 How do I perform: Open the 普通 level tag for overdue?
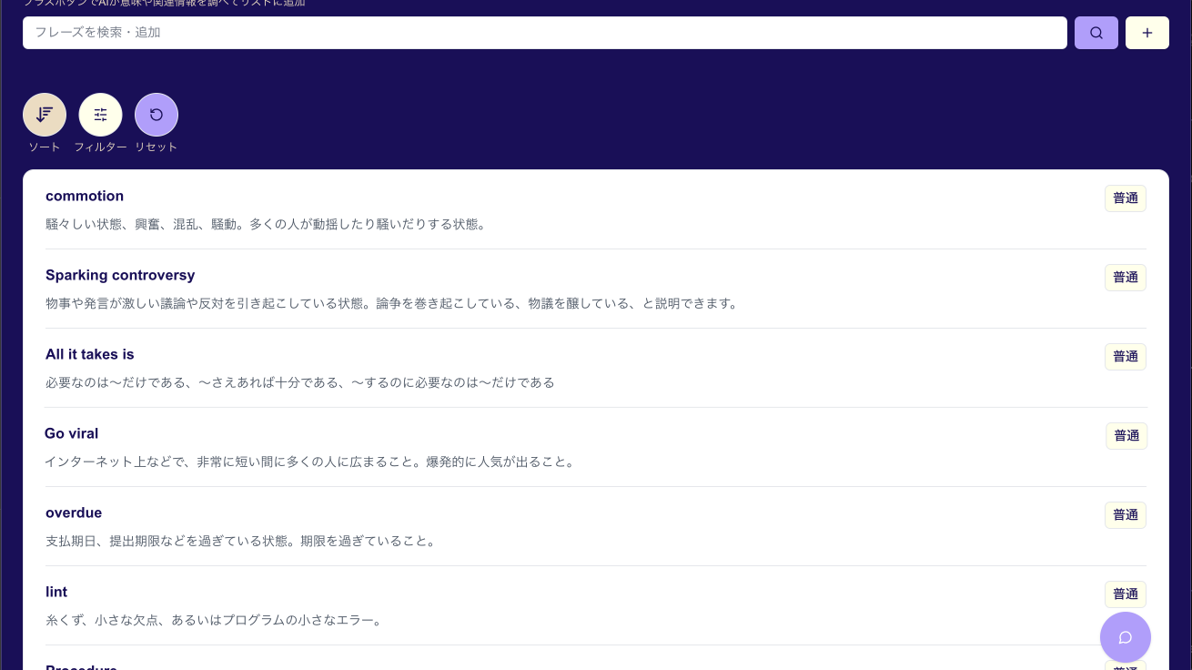[1126, 515]
